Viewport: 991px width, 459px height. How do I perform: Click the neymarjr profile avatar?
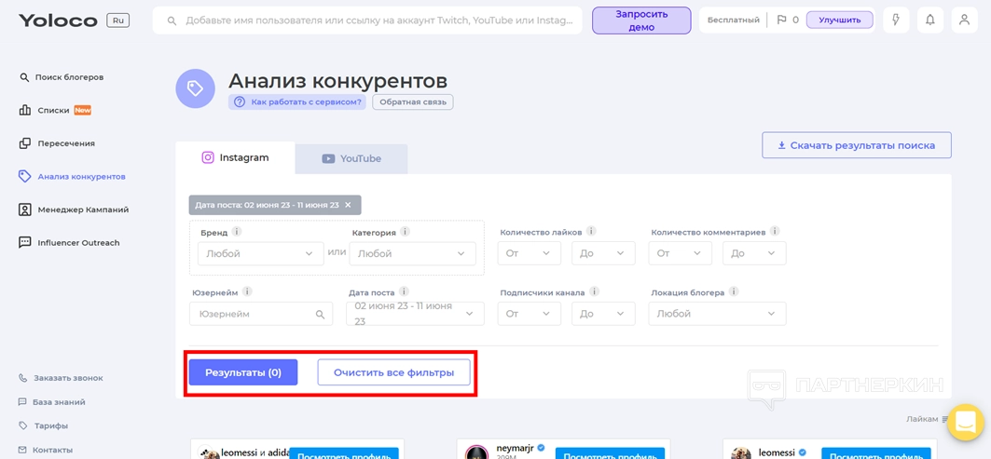(x=475, y=452)
